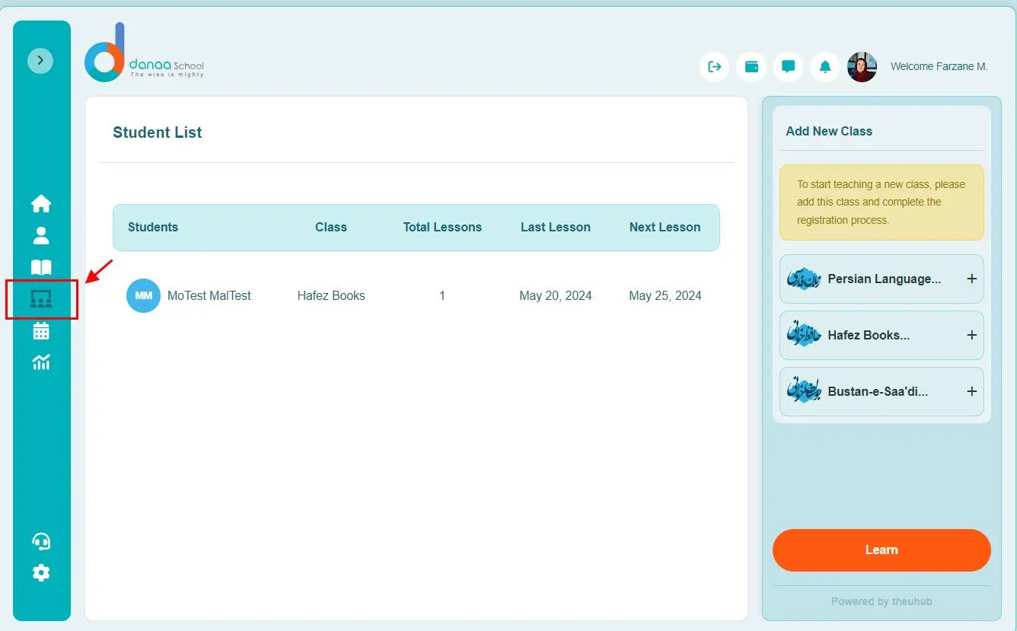Open the wallet icon in header
Screen dimensions: 1017x631
tap(751, 67)
